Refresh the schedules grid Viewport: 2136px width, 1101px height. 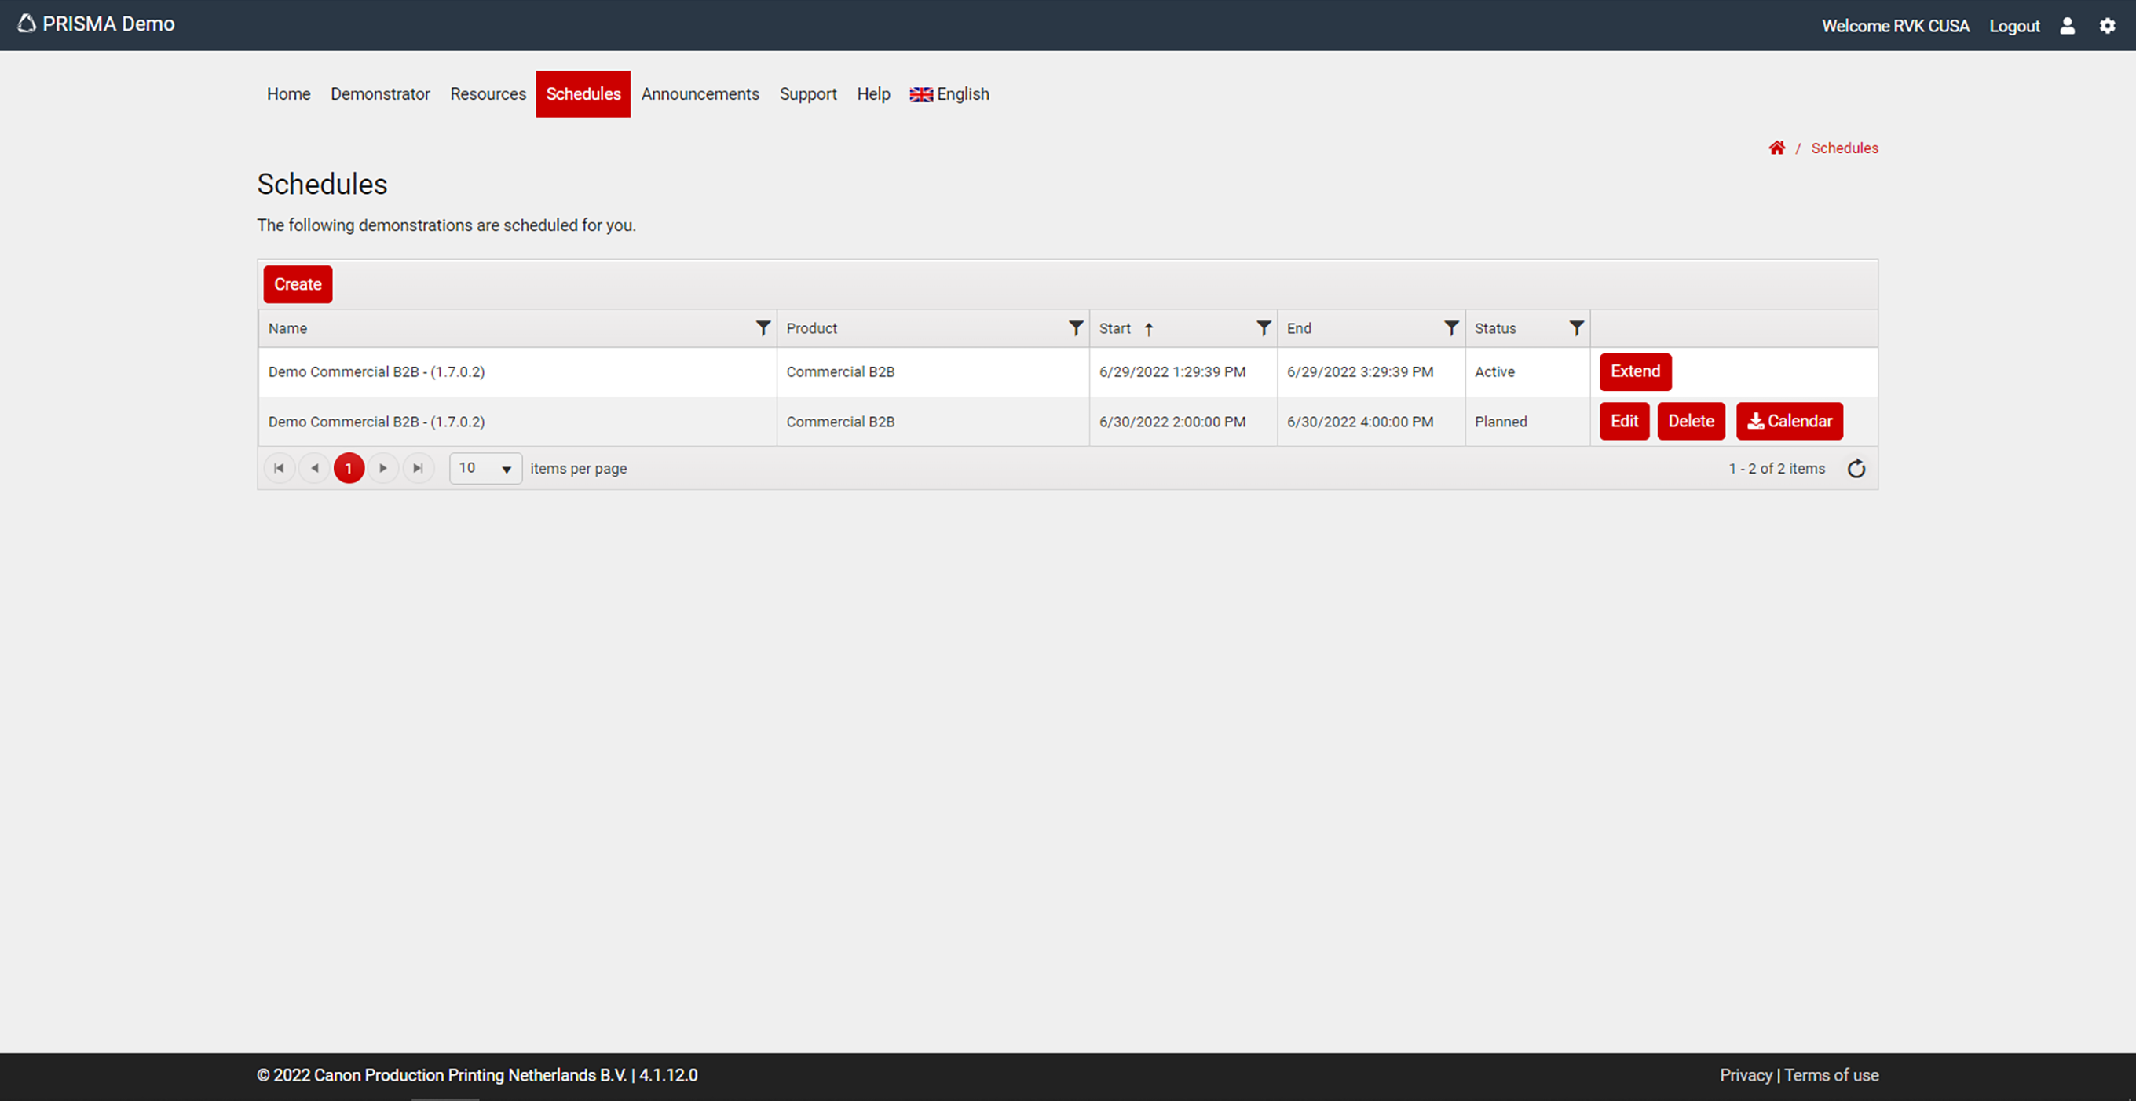click(1856, 468)
